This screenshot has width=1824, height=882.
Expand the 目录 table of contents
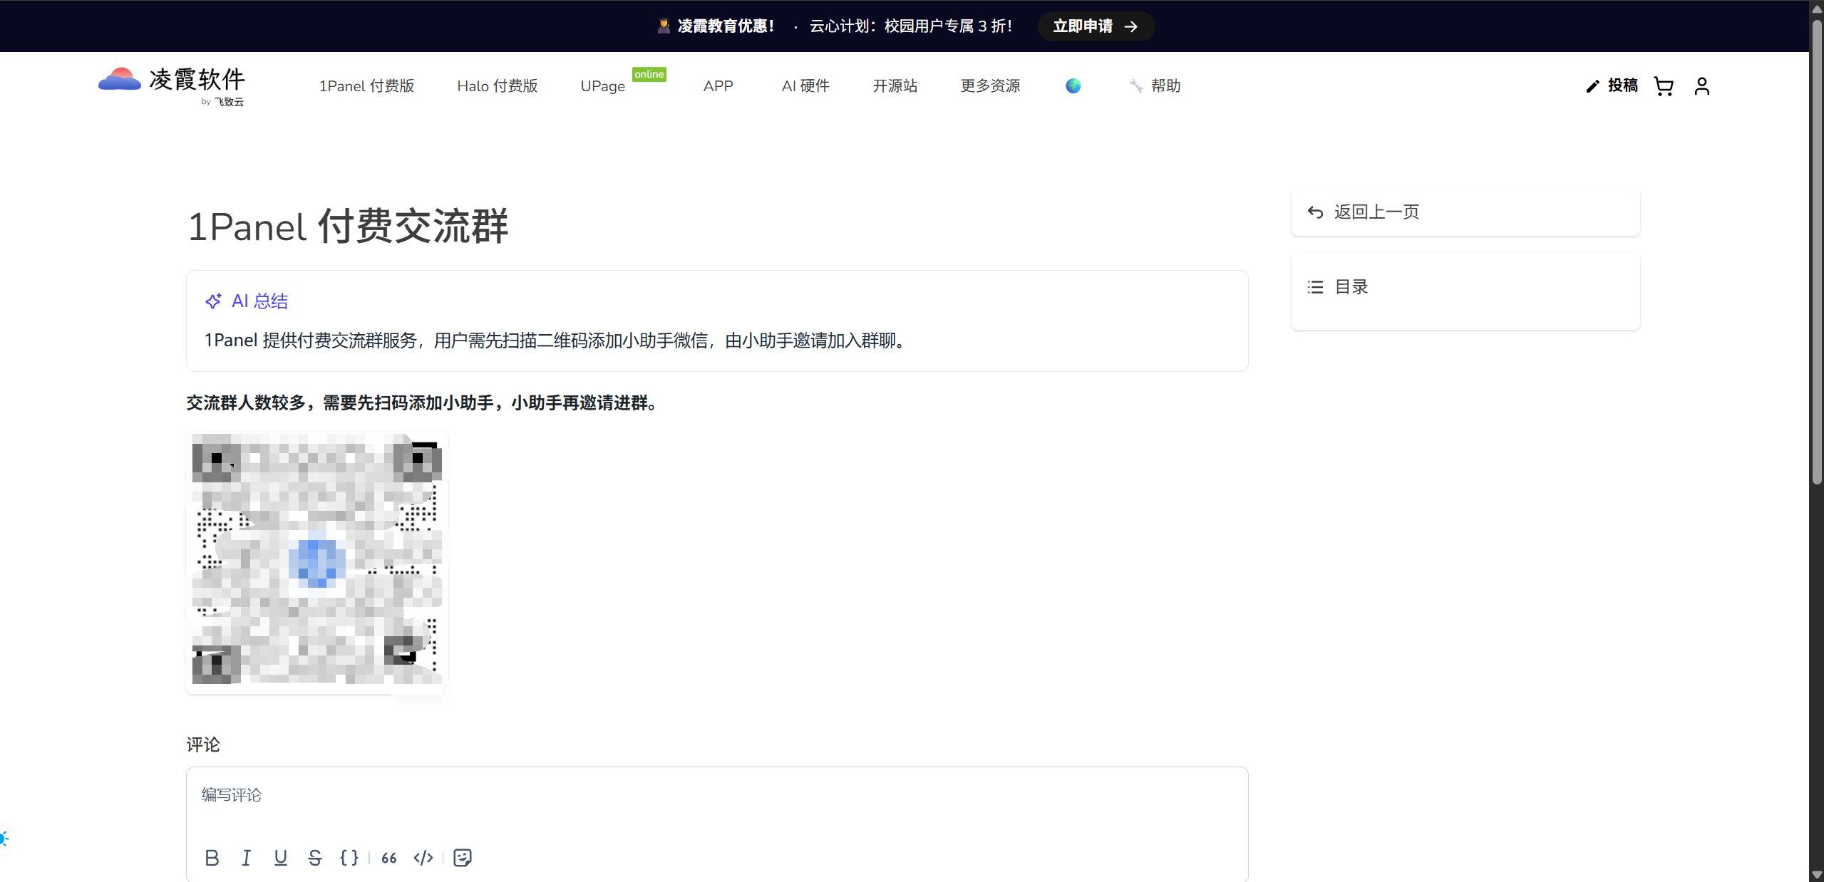1351,287
